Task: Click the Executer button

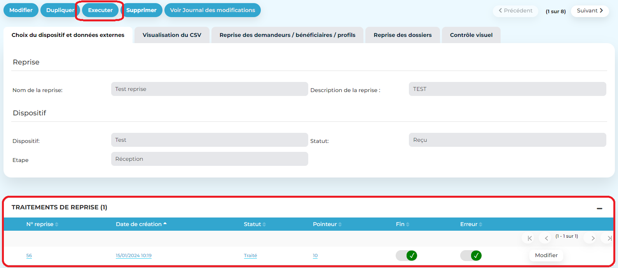Action: tap(100, 10)
